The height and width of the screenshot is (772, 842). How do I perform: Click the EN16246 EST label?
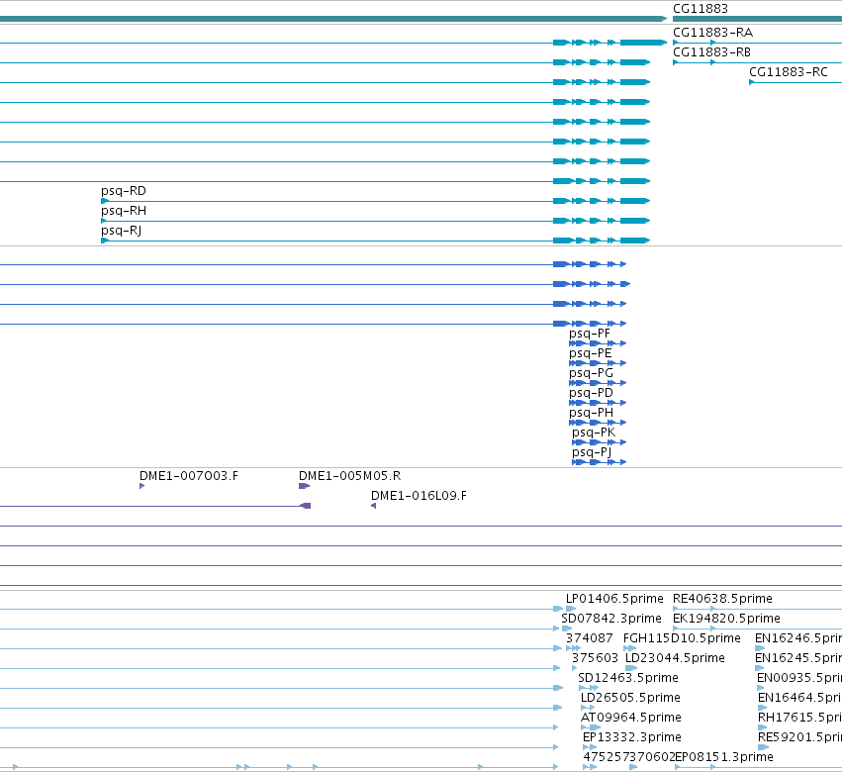[797, 638]
